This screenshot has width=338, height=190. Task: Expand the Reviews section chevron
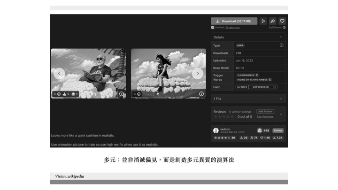(281, 114)
